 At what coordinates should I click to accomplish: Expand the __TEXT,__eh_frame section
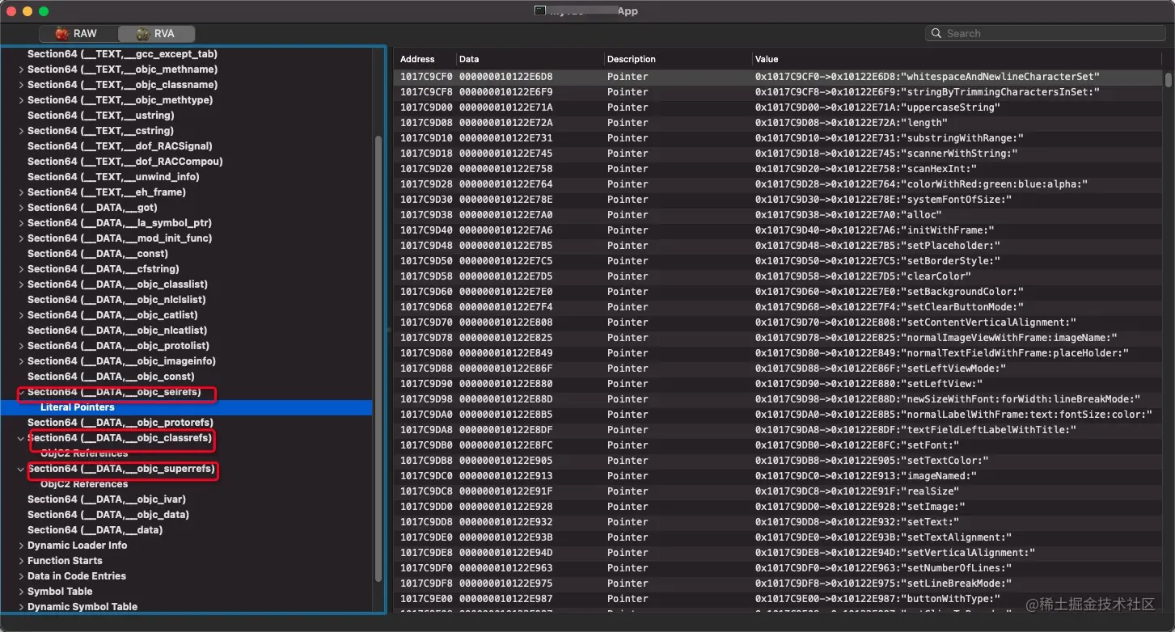tap(21, 192)
